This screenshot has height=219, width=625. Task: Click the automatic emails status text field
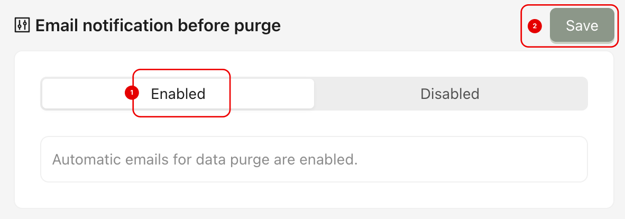[x=314, y=159]
